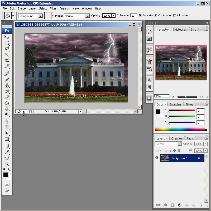
Task: Select the Rectangular Marquee tool
Action: [7, 43]
